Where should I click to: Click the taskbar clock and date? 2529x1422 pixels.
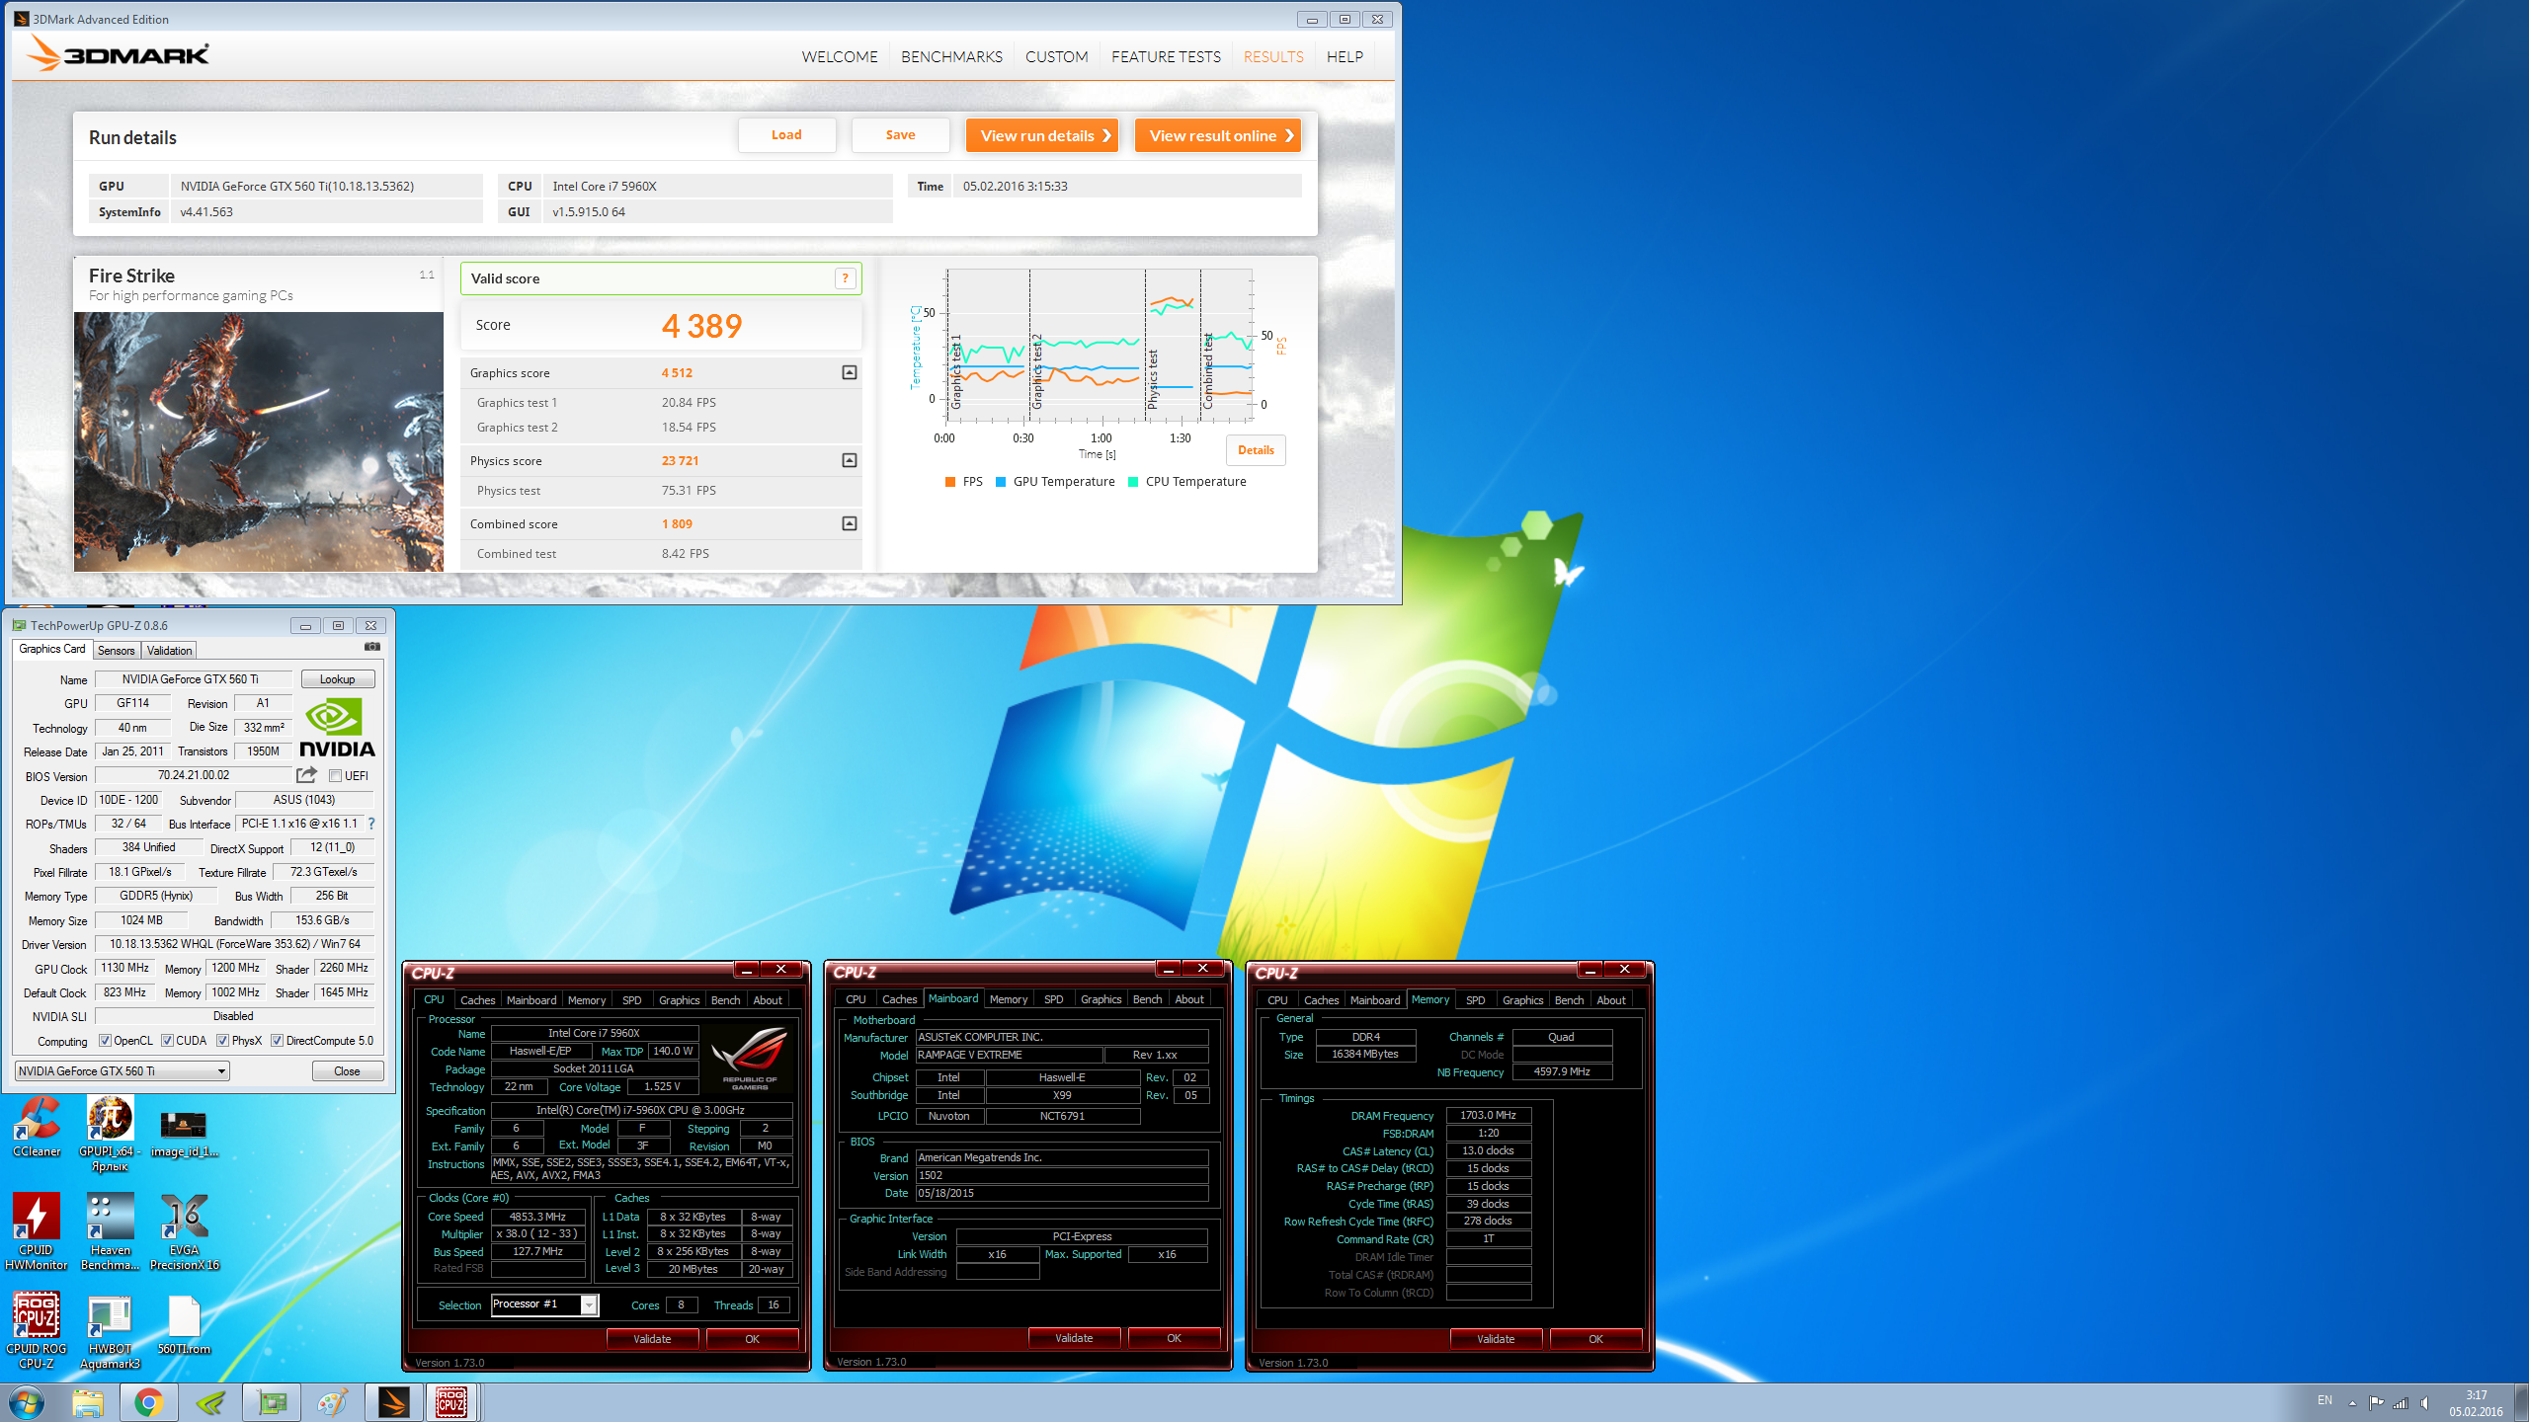pyautogui.click(x=2476, y=1403)
